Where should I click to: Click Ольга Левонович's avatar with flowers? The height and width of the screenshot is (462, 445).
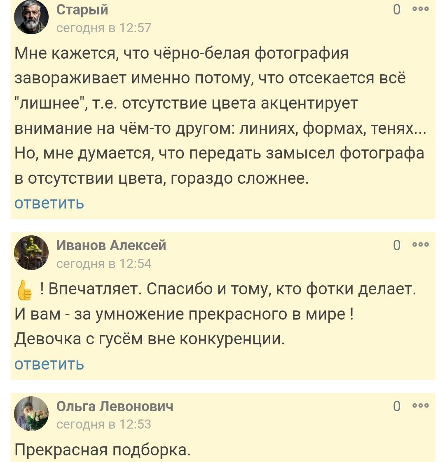tap(31, 414)
